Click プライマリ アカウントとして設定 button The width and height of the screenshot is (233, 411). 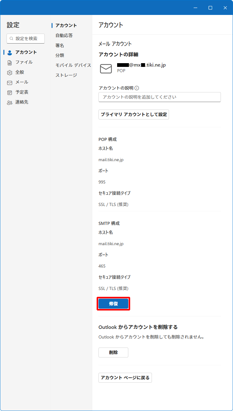[134, 114]
